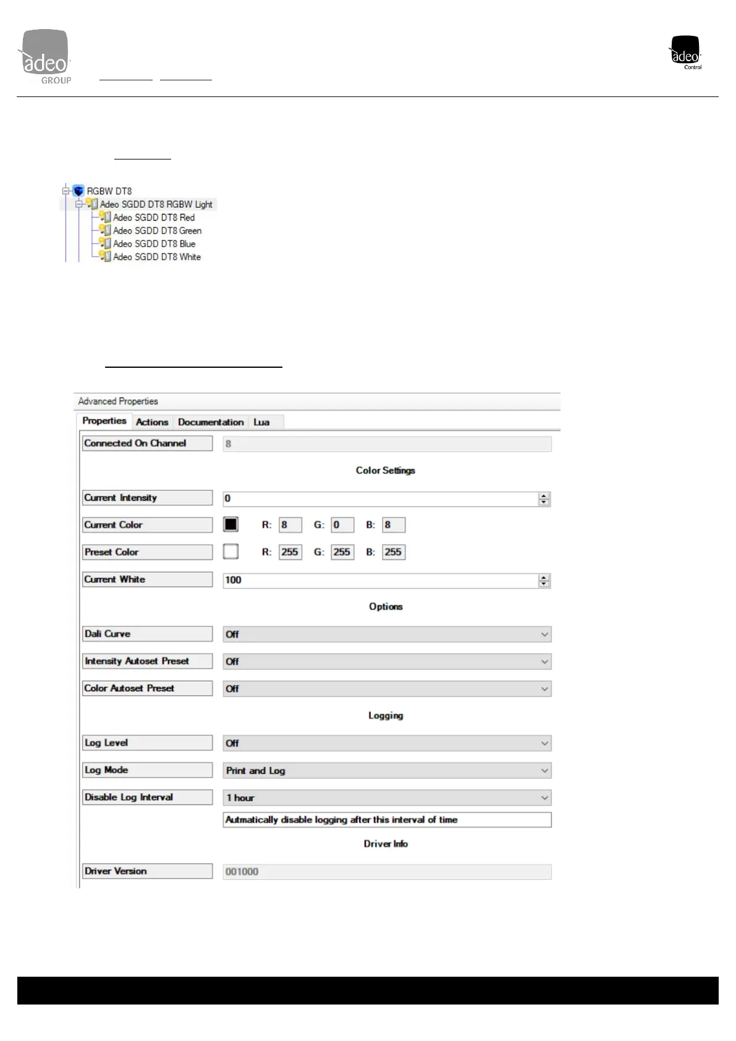Open the Log Level dropdown

pos(387,743)
